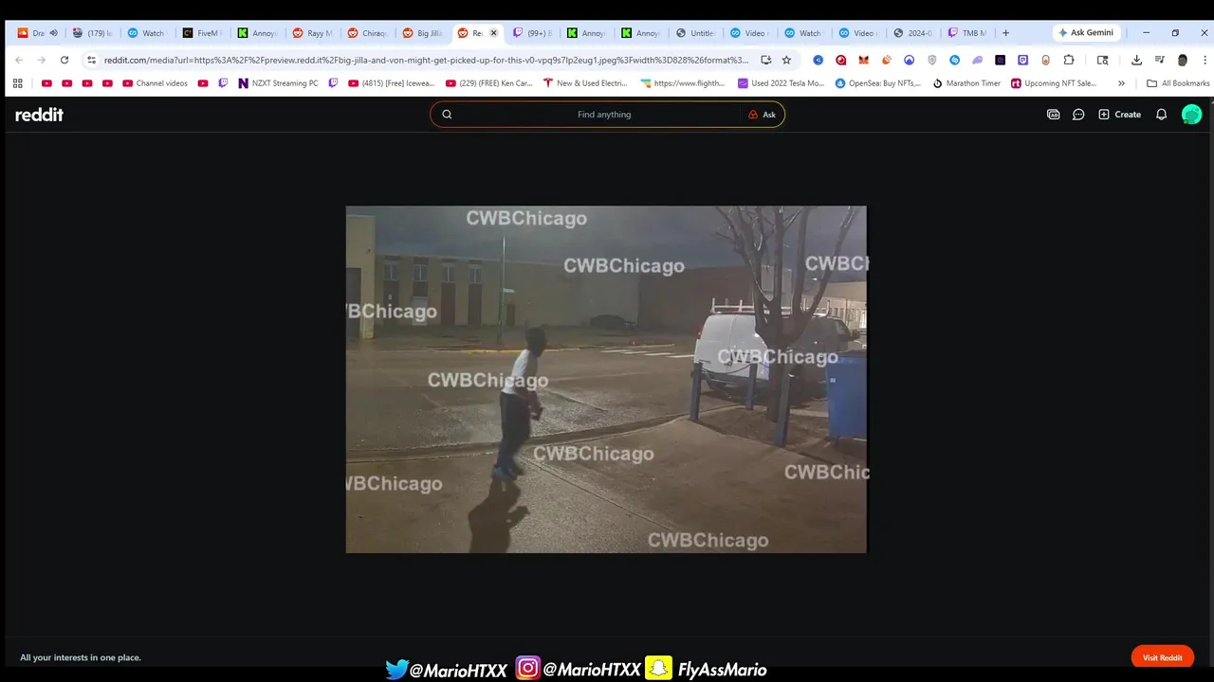Close the active Reddit tab

click(x=493, y=33)
